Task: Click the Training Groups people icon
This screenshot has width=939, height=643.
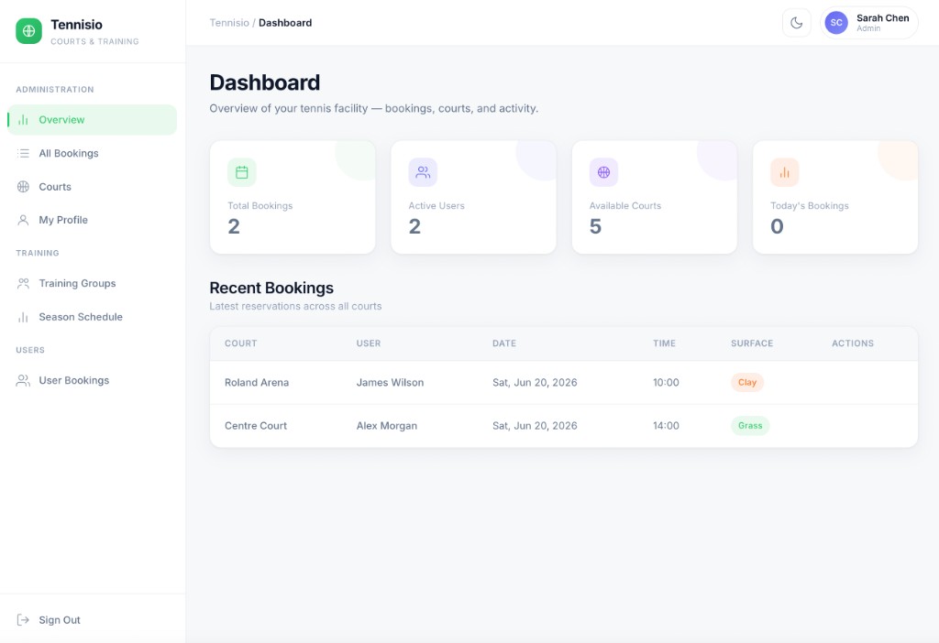Action: click(23, 284)
